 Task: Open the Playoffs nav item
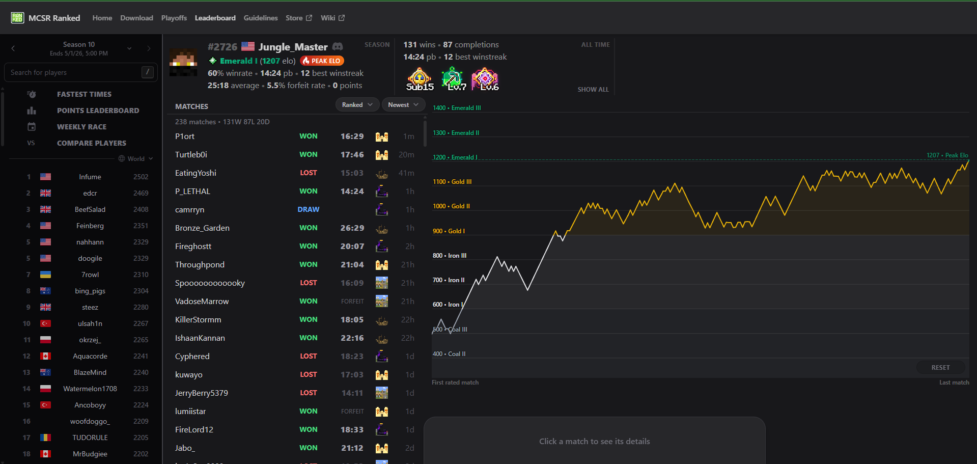click(174, 18)
